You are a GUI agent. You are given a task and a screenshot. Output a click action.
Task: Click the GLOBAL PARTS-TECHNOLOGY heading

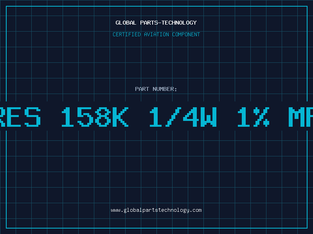[156, 23]
